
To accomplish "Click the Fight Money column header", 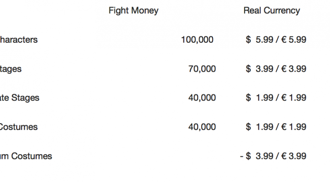I will coord(133,11).
